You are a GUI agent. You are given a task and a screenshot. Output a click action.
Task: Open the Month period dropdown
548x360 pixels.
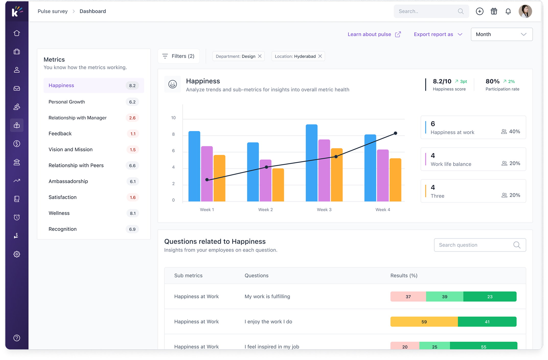click(x=501, y=34)
